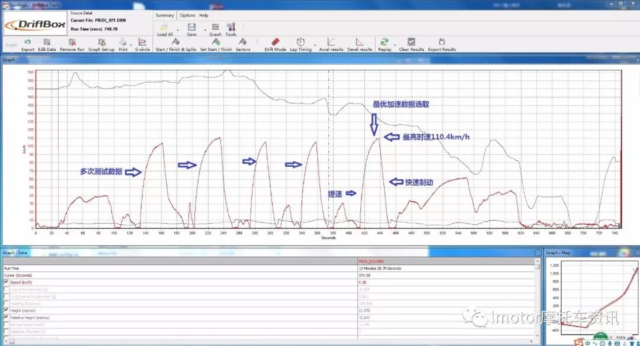Image resolution: width=640 pixels, height=346 pixels.
Task: Uncheck the Speed (km/h) checkbox
Action: coord(7,282)
